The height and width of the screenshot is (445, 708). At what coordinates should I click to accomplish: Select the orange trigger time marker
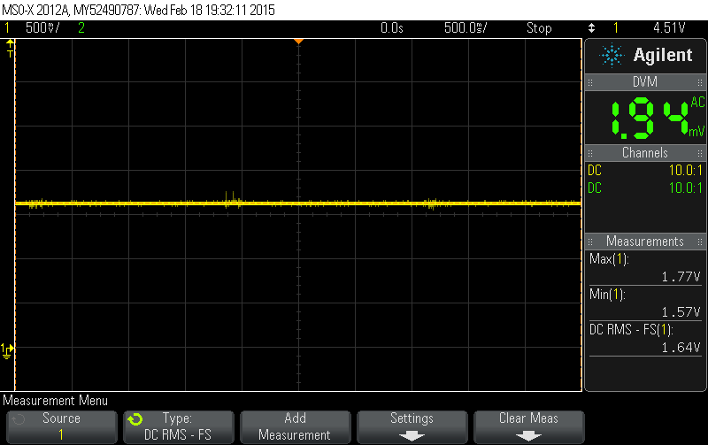click(298, 42)
